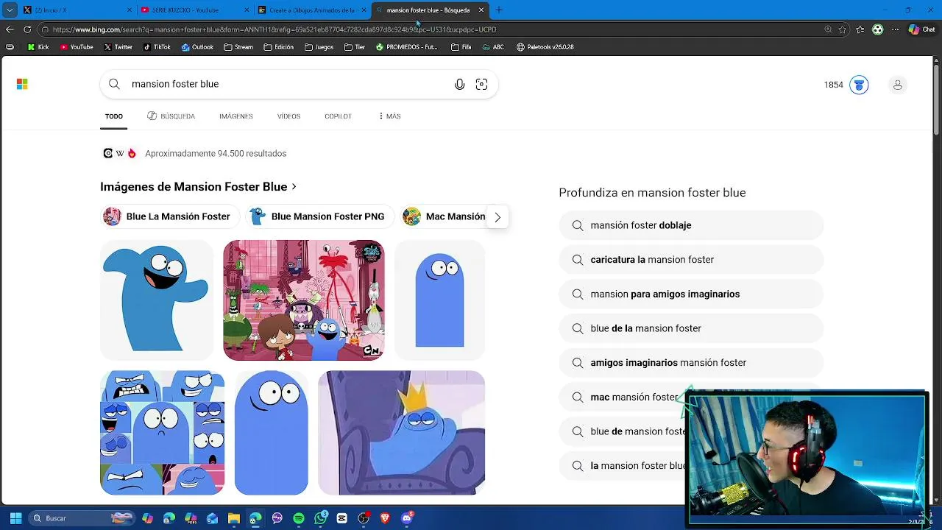Open the Foster's cast group image thumbnail

point(303,300)
